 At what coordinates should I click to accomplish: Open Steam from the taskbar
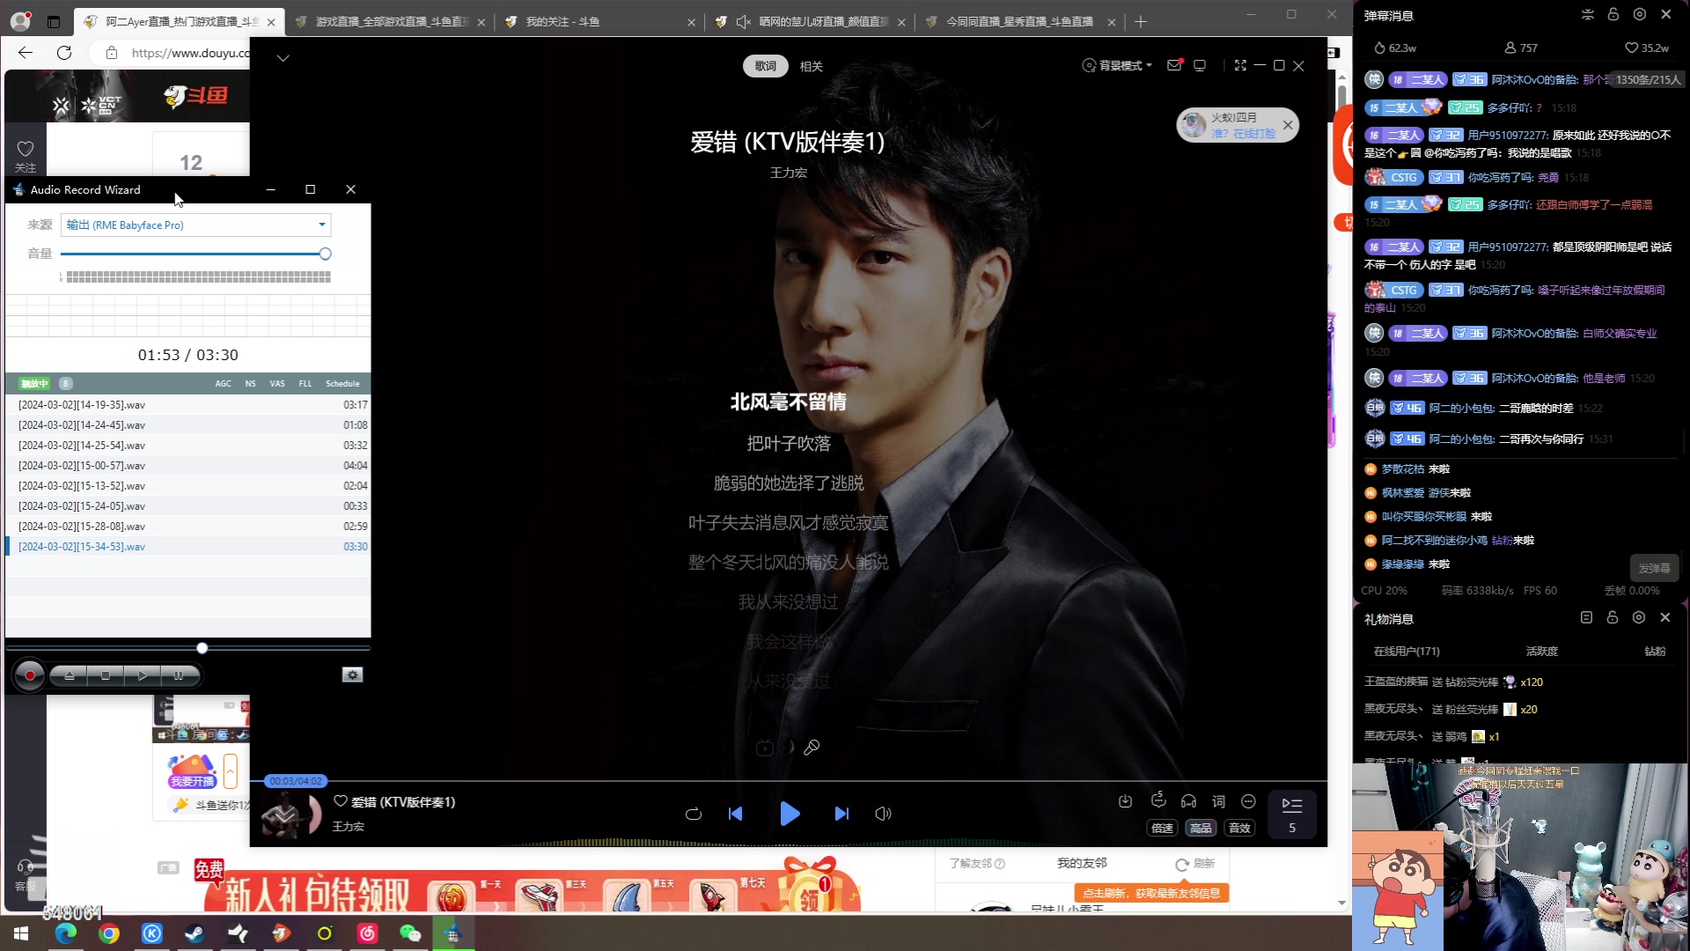(195, 933)
